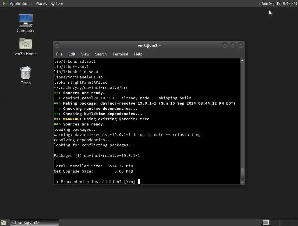This screenshot has height=226, width=298.
Task: Open the terminal File menu
Action: (x=59, y=54)
